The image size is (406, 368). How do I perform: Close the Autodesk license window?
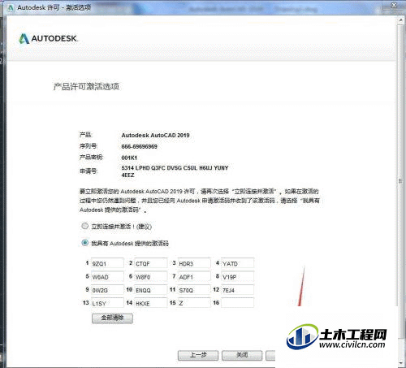(x=394, y=5)
